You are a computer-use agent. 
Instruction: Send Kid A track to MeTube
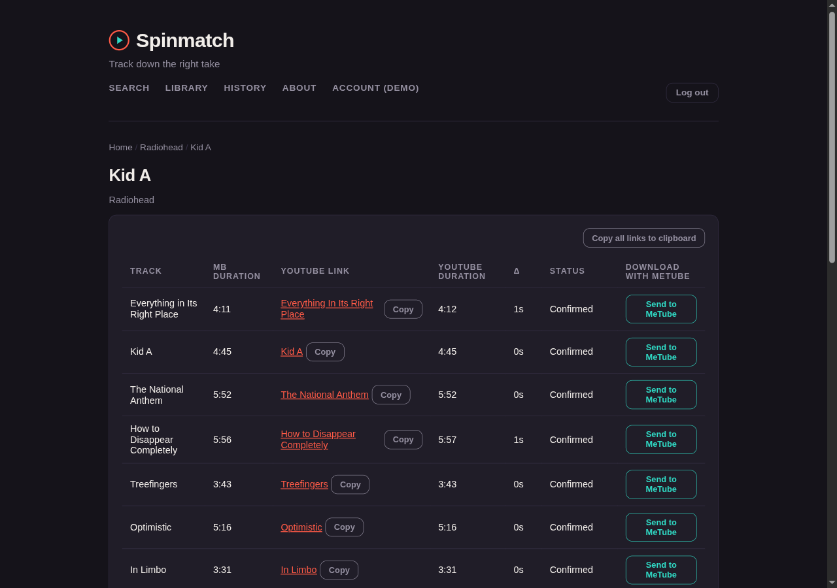point(661,352)
